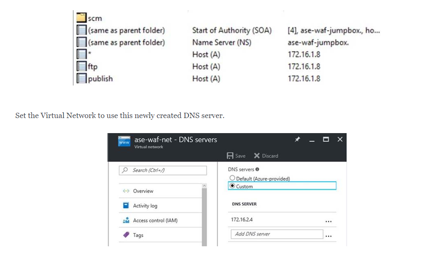Screen dimensions: 426x254
Task: Open ellipsis menu beside Add DNS server
Action: [x=329, y=236]
